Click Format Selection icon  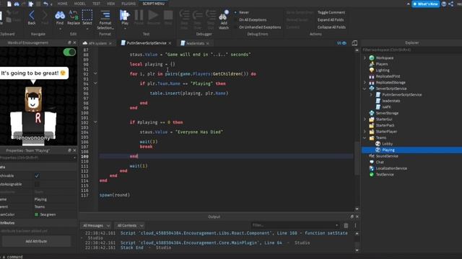click(105, 15)
